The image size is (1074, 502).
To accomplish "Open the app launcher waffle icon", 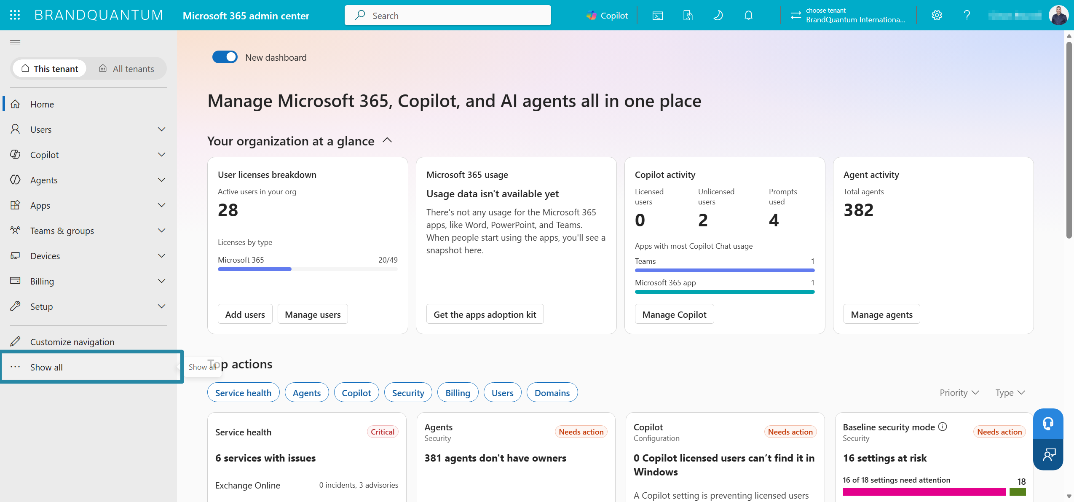I will click(15, 15).
